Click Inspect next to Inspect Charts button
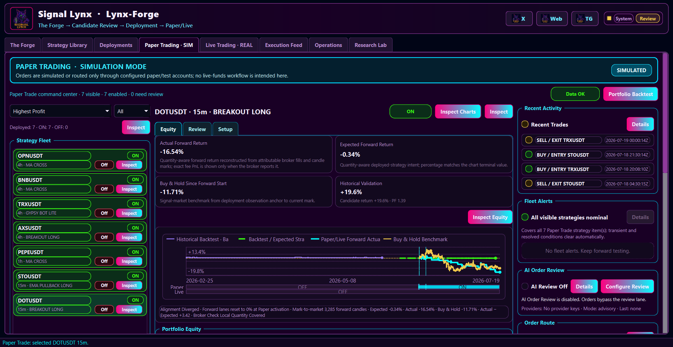The image size is (673, 347). pos(498,111)
